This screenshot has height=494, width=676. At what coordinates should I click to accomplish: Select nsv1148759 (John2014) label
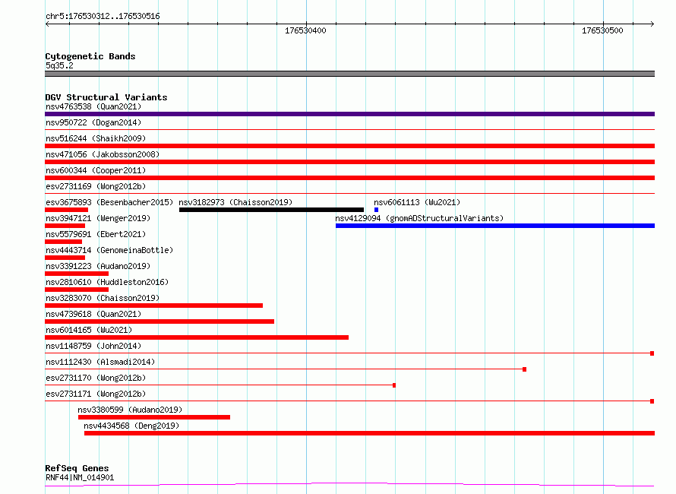click(93, 346)
